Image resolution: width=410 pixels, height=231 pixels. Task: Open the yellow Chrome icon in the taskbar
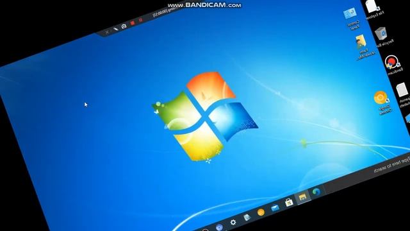pos(261,212)
